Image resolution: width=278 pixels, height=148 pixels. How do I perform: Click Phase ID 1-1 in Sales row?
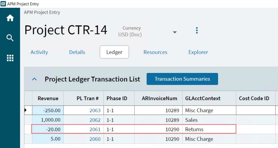click(x=119, y=120)
